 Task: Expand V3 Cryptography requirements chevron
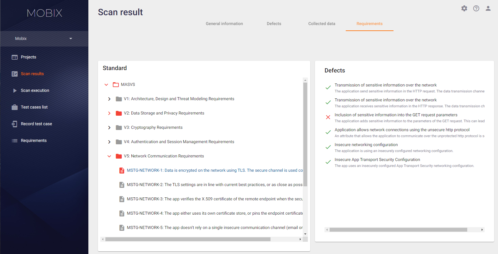pyautogui.click(x=109, y=128)
